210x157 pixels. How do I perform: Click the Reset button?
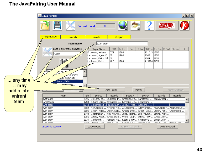(x=138, y=90)
